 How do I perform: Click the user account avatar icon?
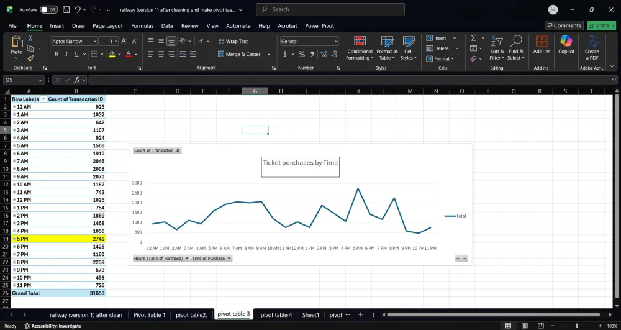point(553,9)
